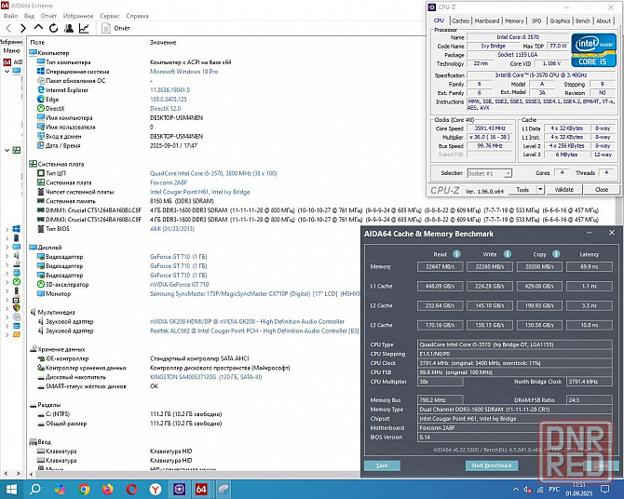The height and width of the screenshot is (499, 624).
Task: Click the Forward arrow in AIDA64 toolbar
Action: point(21,29)
